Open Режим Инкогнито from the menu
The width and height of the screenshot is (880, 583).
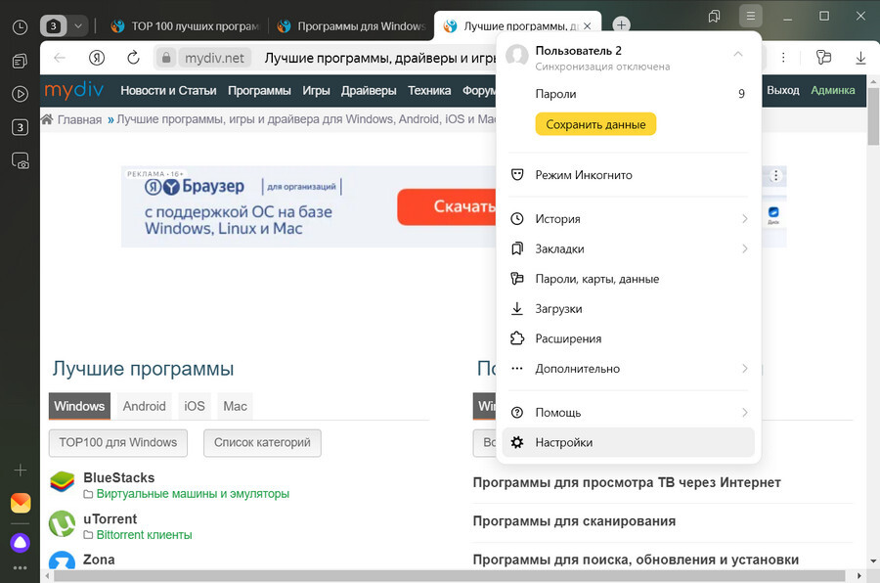[629, 175]
